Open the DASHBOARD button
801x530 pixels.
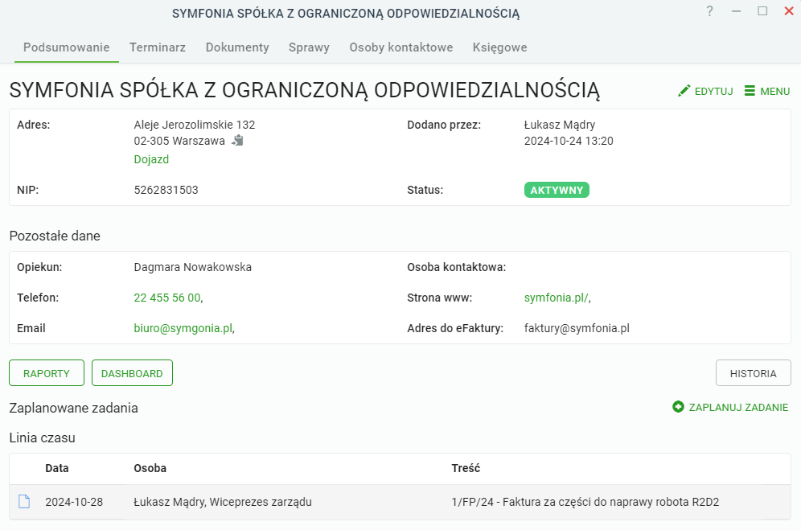click(132, 373)
